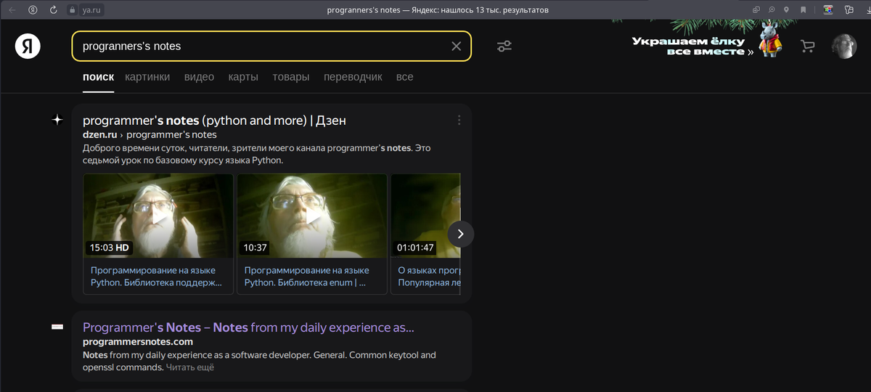The image size is (871, 392).
Task: Play the 01:01:47 video thumbnail
Action: click(x=425, y=216)
